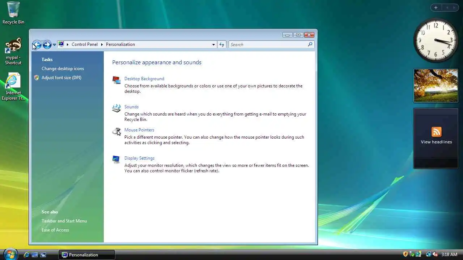This screenshot has width=463, height=260.
Task: Click Personalization taskbar button
Action: point(87,255)
